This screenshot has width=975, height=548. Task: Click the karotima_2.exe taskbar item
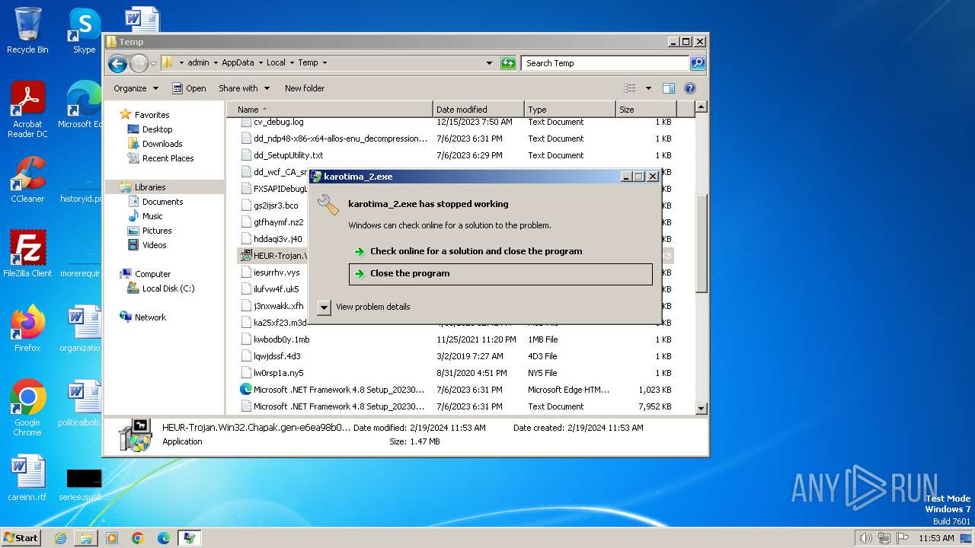(x=189, y=538)
